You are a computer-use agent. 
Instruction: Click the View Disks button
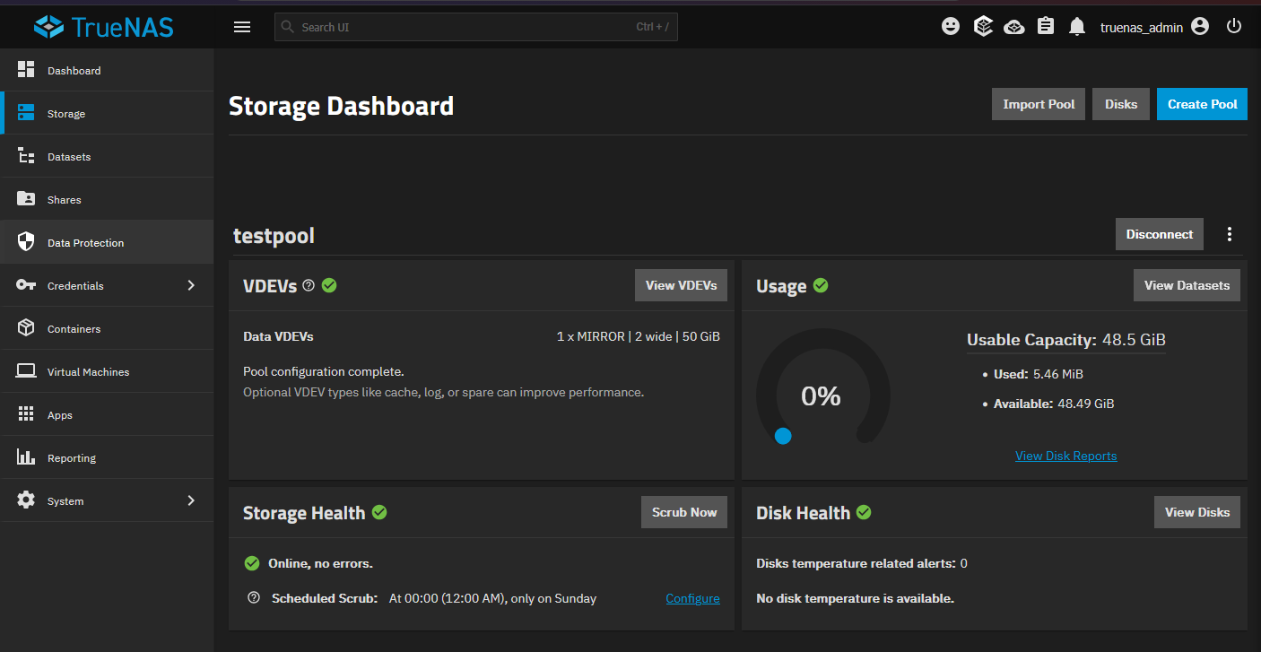point(1197,512)
